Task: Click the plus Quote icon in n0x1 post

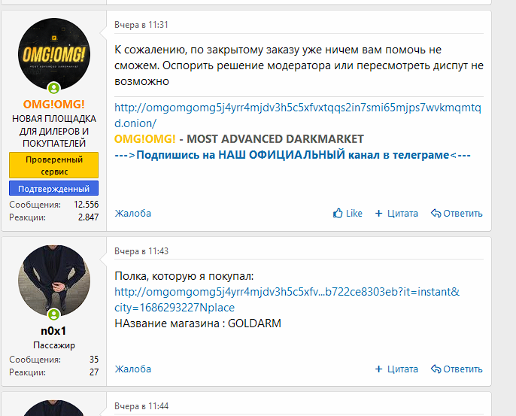Action: [x=378, y=369]
